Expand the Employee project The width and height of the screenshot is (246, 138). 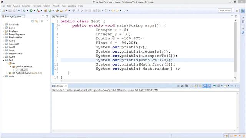(x=3, y=31)
